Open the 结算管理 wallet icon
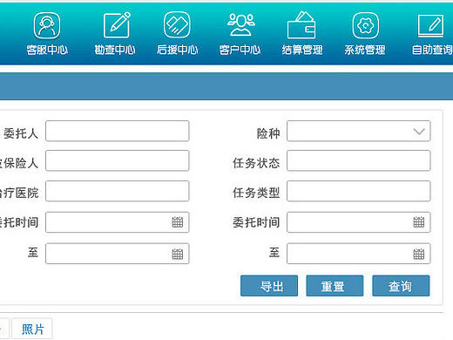 click(x=301, y=24)
